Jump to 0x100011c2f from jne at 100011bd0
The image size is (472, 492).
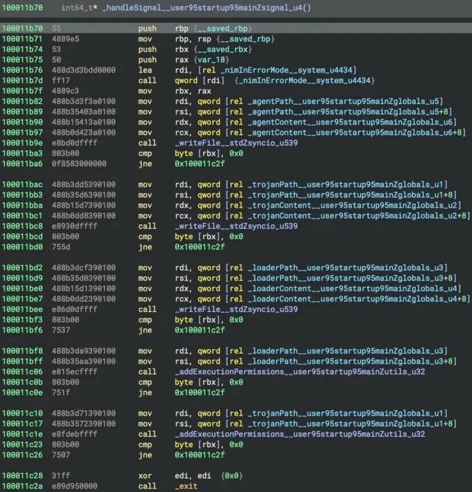[x=200, y=246]
